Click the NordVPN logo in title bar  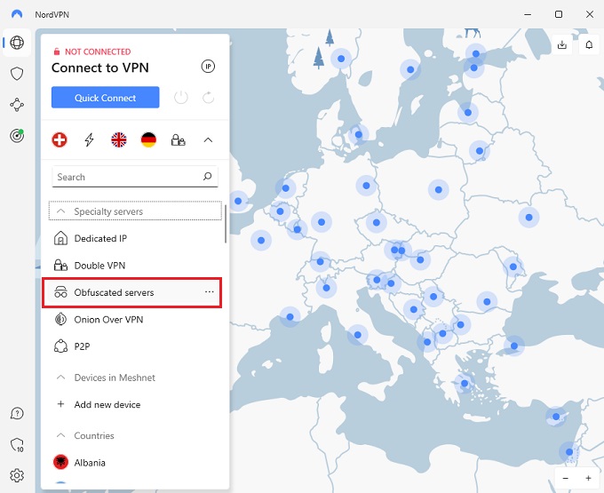pyautogui.click(x=17, y=14)
